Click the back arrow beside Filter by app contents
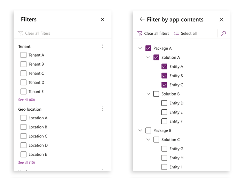 tap(142, 19)
